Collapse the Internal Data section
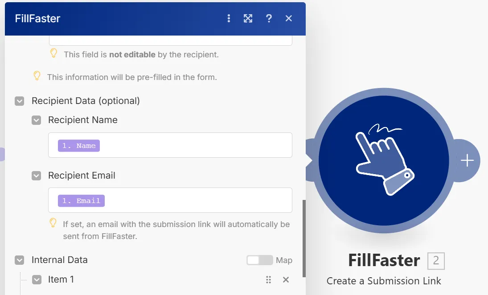 tap(19, 260)
